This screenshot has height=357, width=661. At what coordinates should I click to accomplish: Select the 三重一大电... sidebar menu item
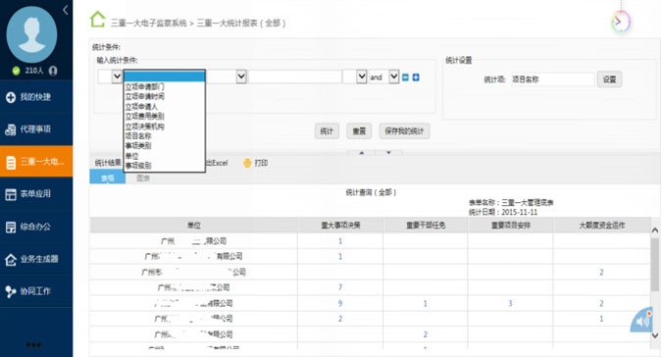point(36,162)
